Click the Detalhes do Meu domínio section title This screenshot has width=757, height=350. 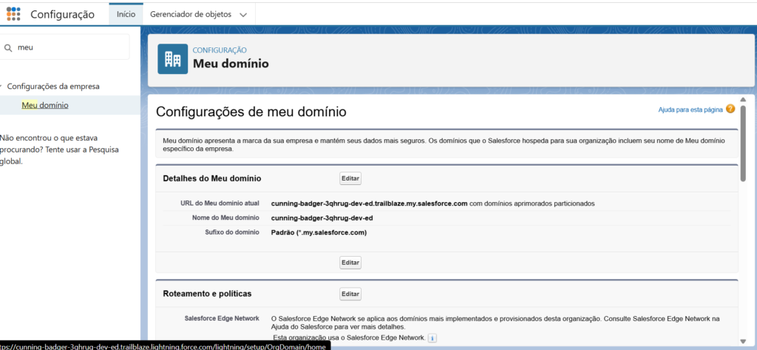click(x=212, y=178)
